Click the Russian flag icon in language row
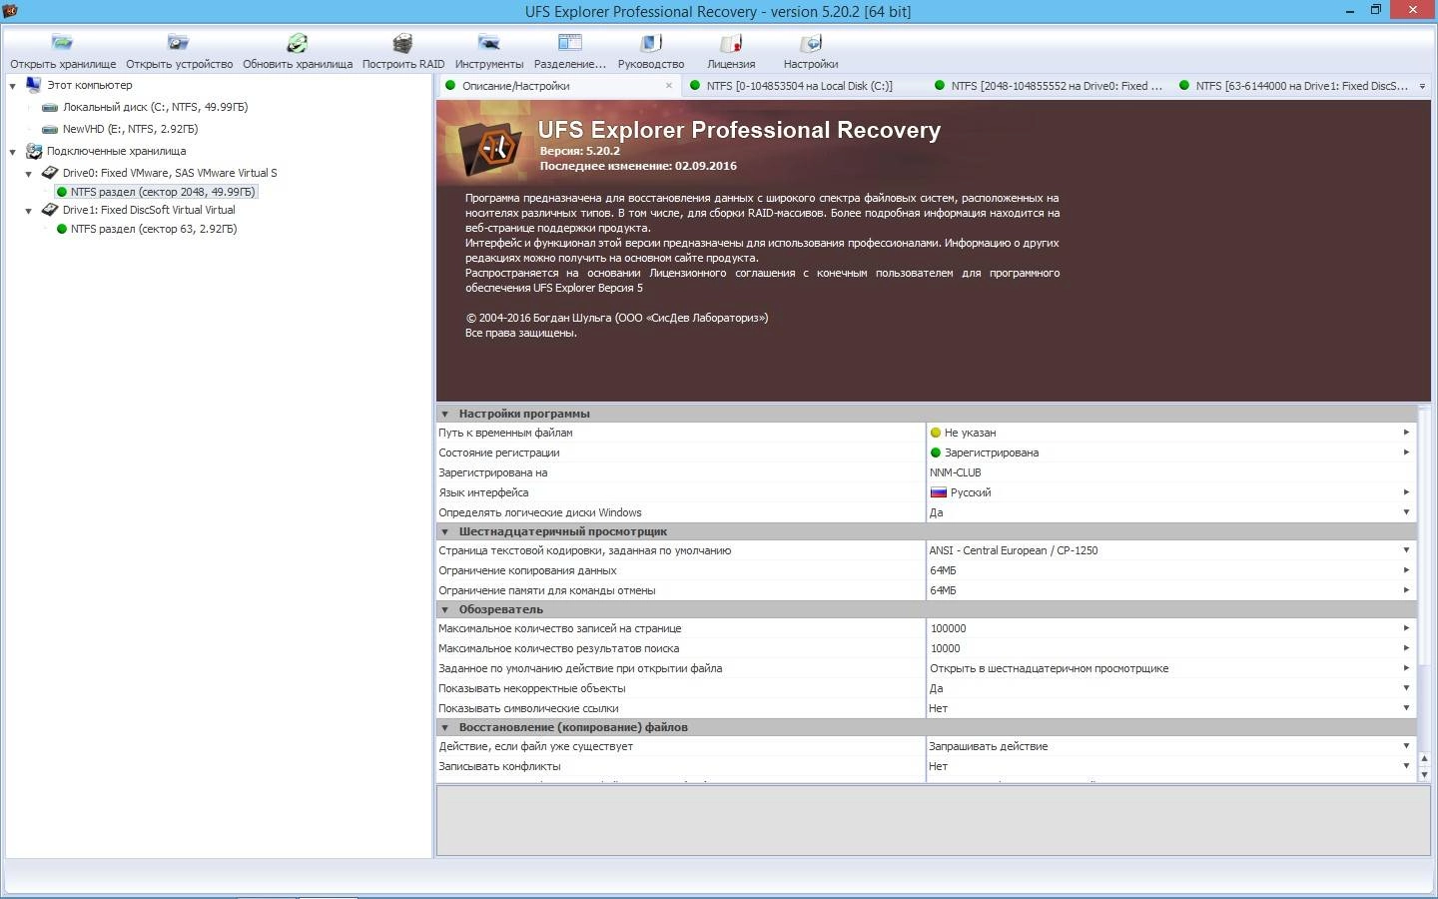The width and height of the screenshot is (1438, 899). pyautogui.click(x=938, y=492)
